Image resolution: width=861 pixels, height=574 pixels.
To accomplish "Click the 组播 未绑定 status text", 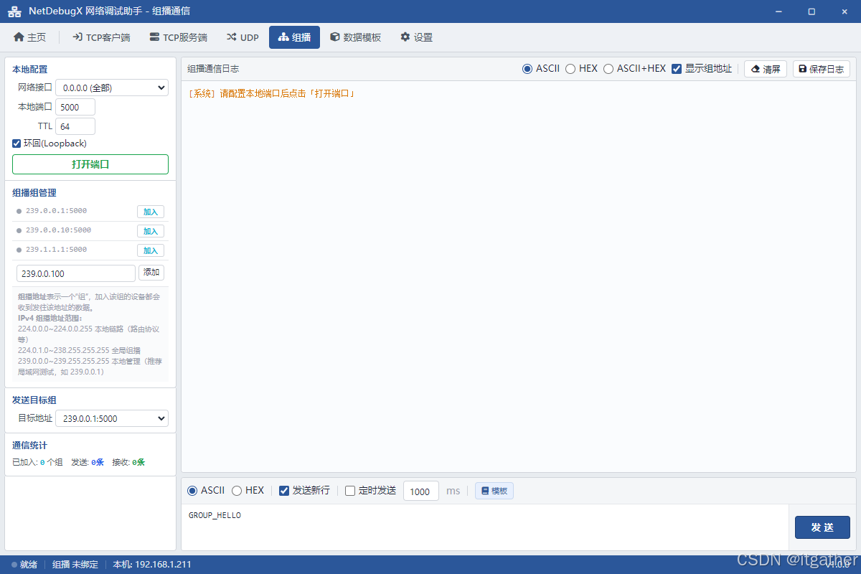I will click(75, 565).
